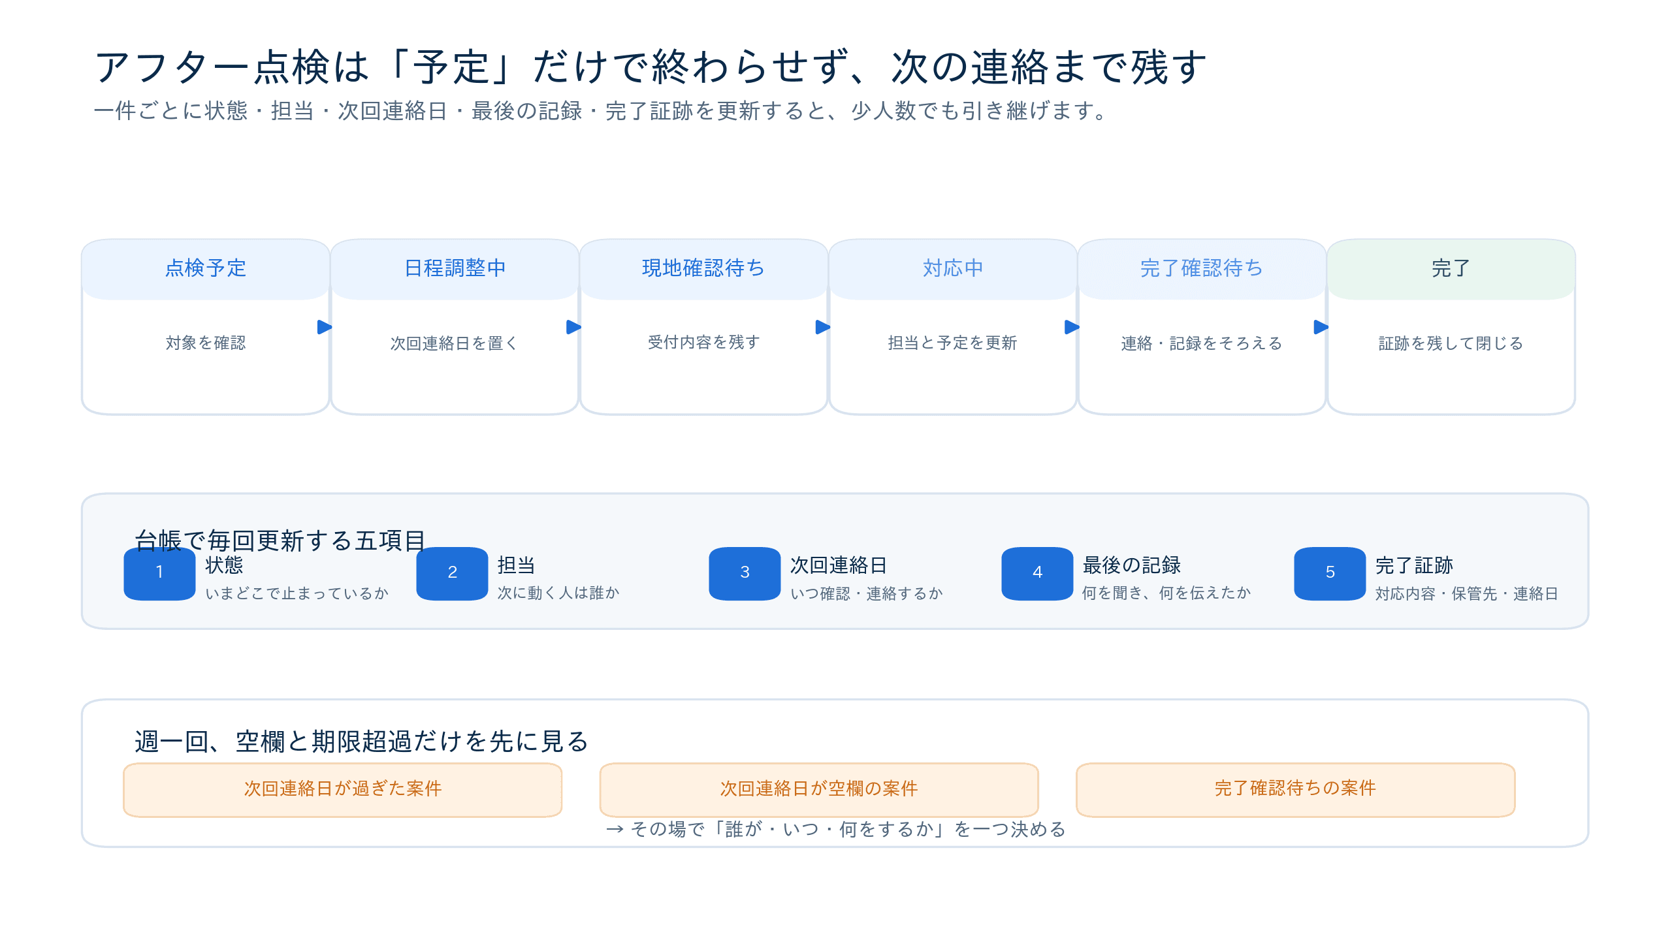Click the arrow between 現地確認待ち and 対応中
The height and width of the screenshot is (940, 1672).
click(823, 327)
